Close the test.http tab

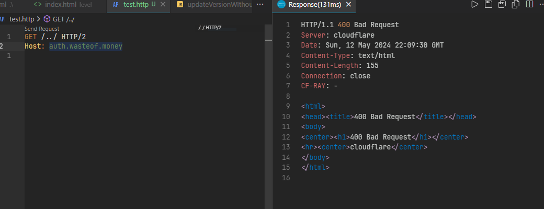pyautogui.click(x=164, y=5)
